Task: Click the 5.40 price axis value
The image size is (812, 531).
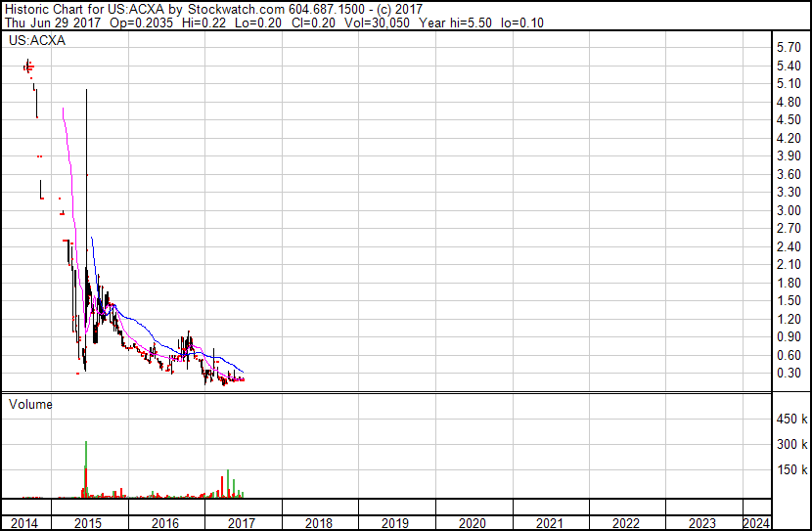Action: (x=789, y=66)
